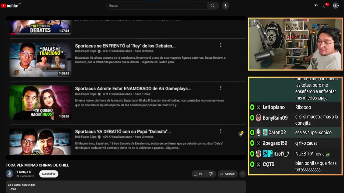The height and width of the screenshot is (193, 344).
Task: Click Daten02's chat badge image
Action: pyautogui.click(x=265, y=132)
